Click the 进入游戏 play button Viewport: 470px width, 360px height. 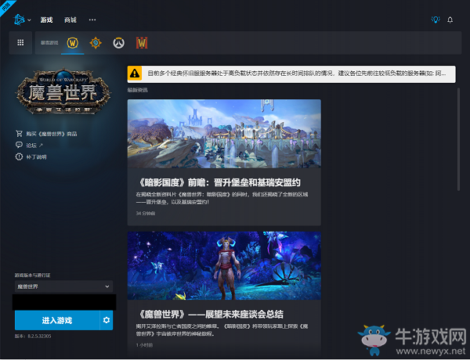click(x=57, y=320)
